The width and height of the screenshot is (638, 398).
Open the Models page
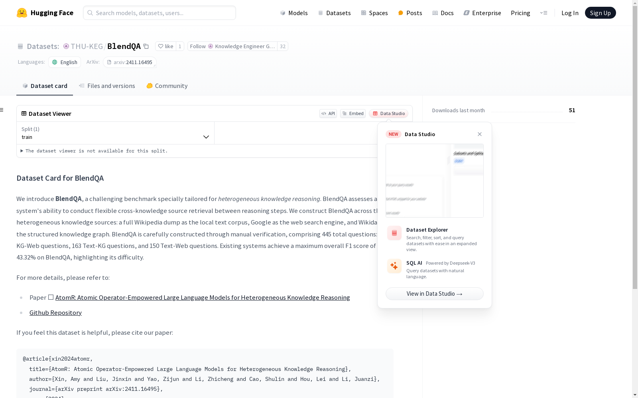tap(294, 13)
